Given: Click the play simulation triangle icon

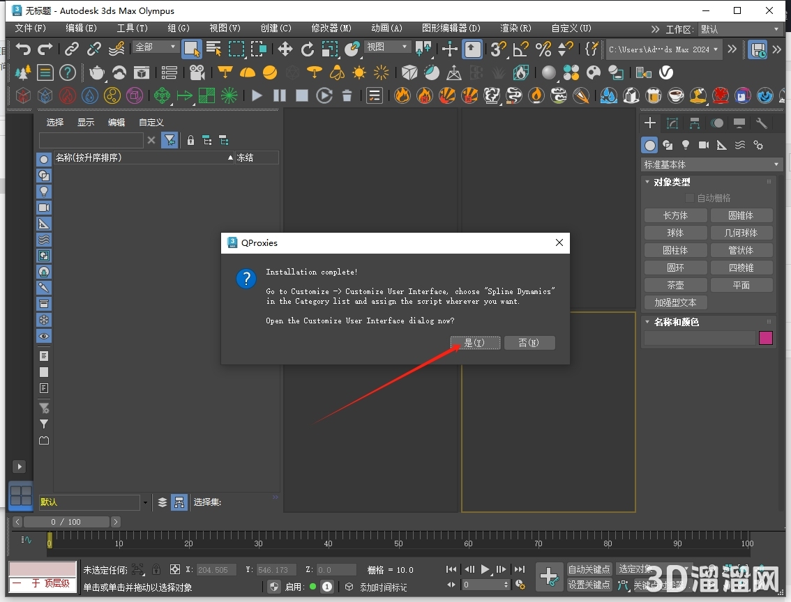Looking at the screenshot, I should [x=257, y=95].
